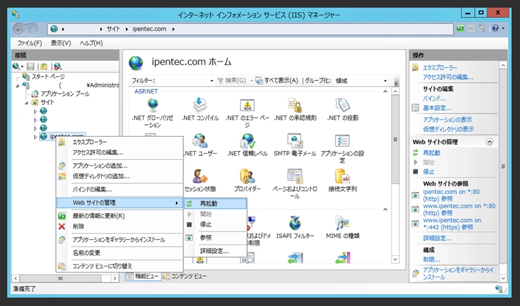This screenshot has height=306, width=520.
Task: Expand the ipentec.com tree node arrow
Action: tap(35, 137)
